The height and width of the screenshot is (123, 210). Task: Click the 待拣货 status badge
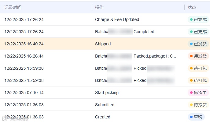click(x=198, y=105)
